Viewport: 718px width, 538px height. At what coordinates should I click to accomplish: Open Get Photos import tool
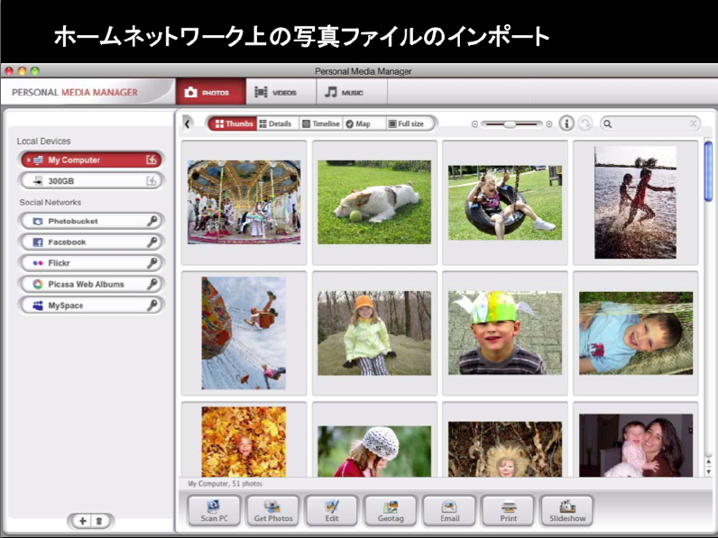[272, 510]
